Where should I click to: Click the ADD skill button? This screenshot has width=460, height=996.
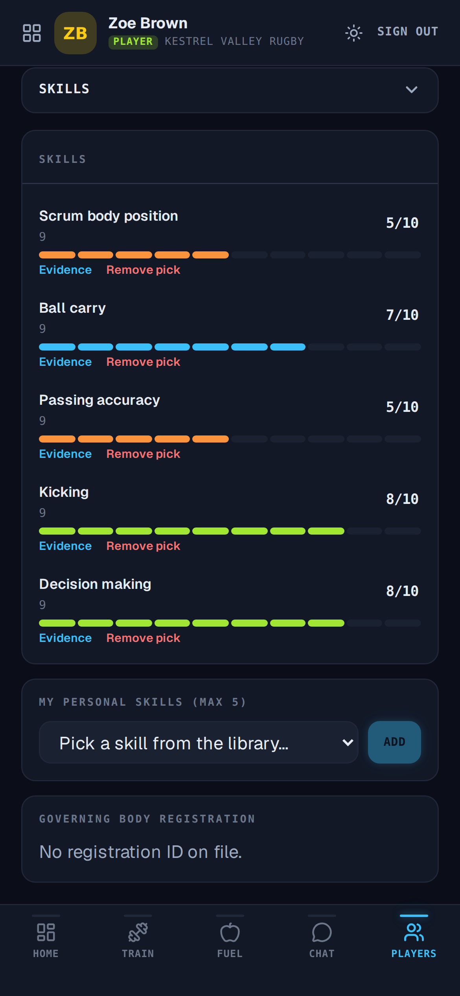pyautogui.click(x=394, y=742)
